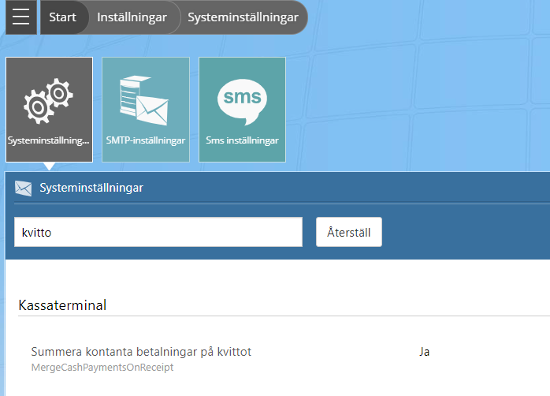This screenshot has width=550, height=396.
Task: Select Systeminställningar breadcrumb
Action: point(243,17)
